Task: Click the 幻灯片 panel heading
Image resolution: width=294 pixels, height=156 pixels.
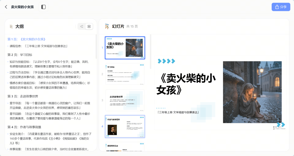Action: click(x=118, y=26)
